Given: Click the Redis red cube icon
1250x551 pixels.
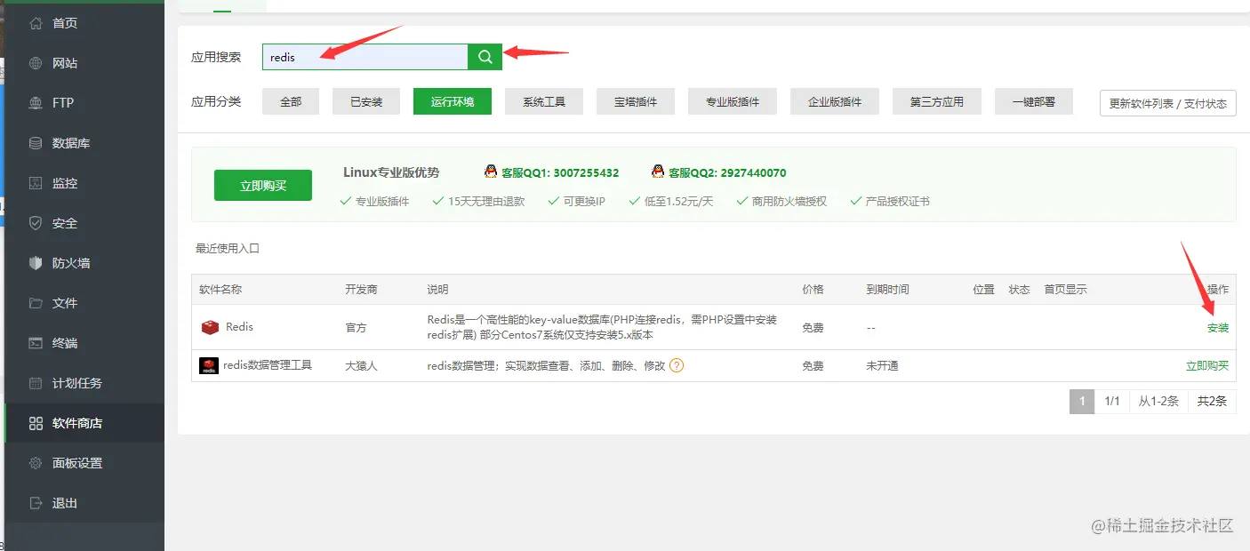Looking at the screenshot, I should point(210,328).
